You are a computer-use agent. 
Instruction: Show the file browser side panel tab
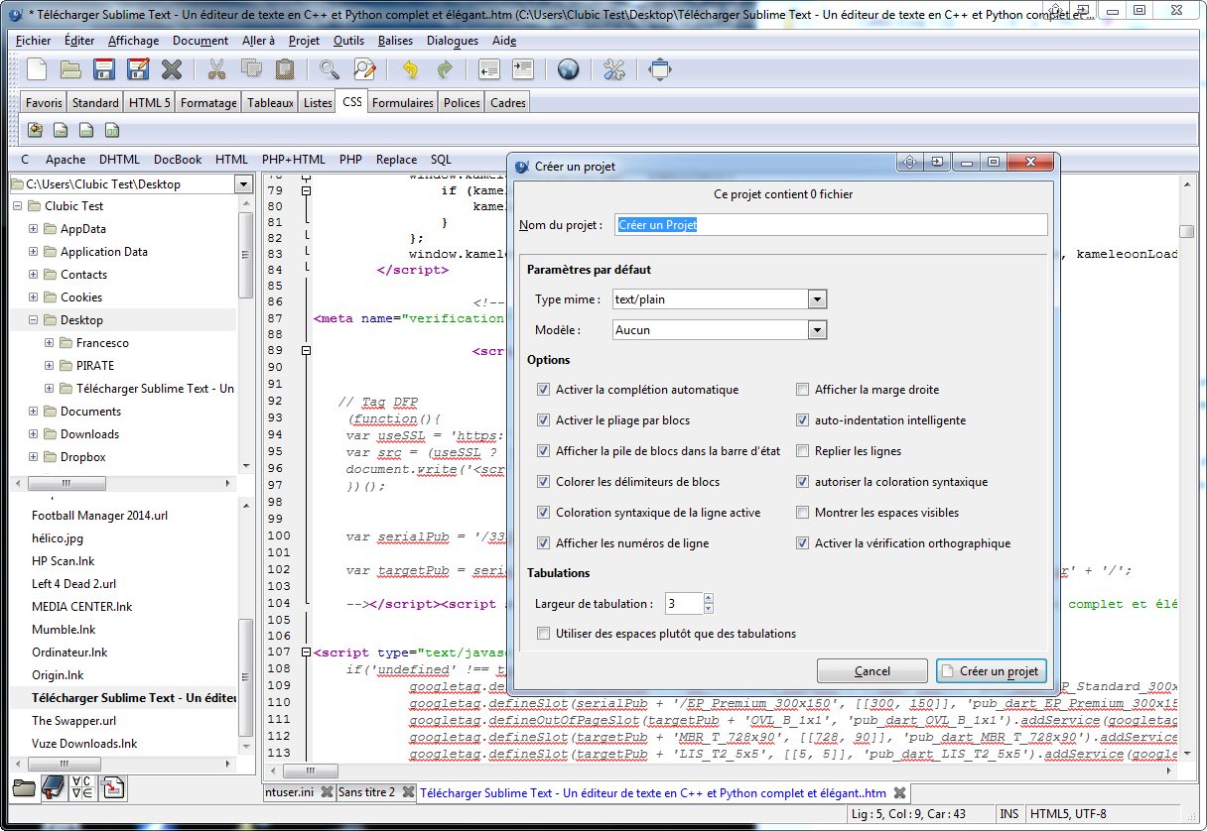coord(23,788)
